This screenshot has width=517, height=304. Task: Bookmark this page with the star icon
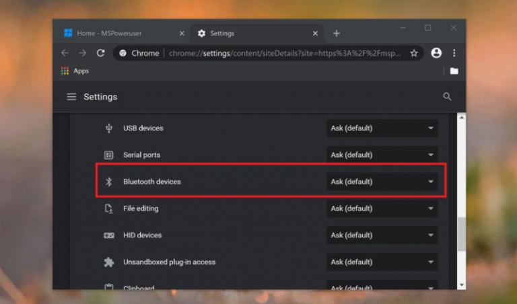point(414,53)
